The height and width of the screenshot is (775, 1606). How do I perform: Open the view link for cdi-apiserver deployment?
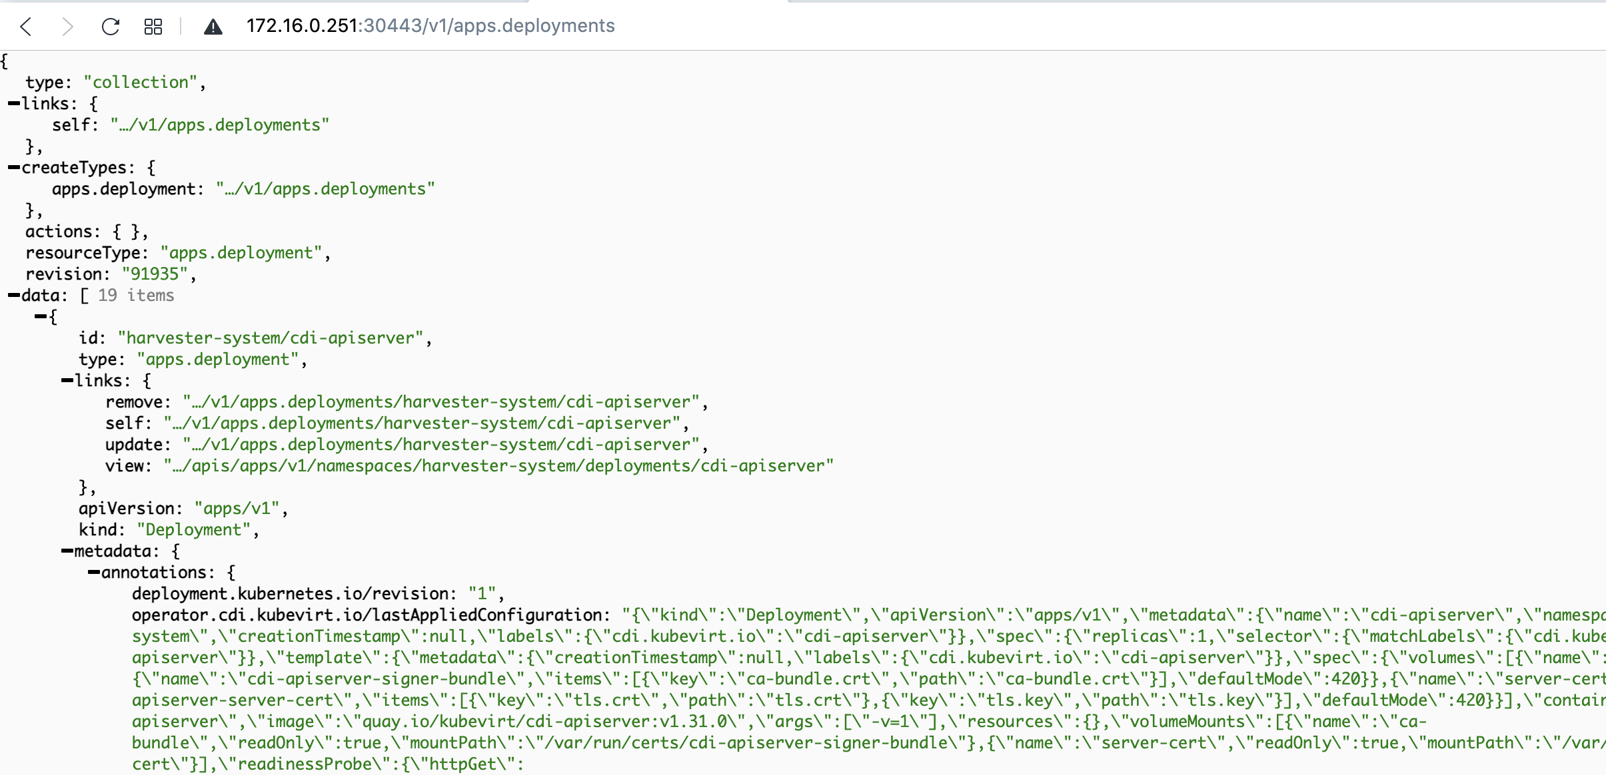496,465
